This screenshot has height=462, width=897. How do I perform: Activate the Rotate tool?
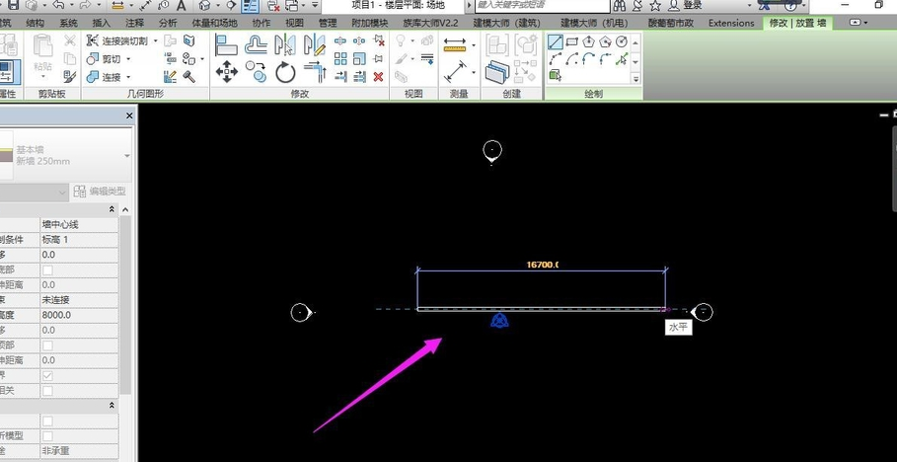click(286, 72)
